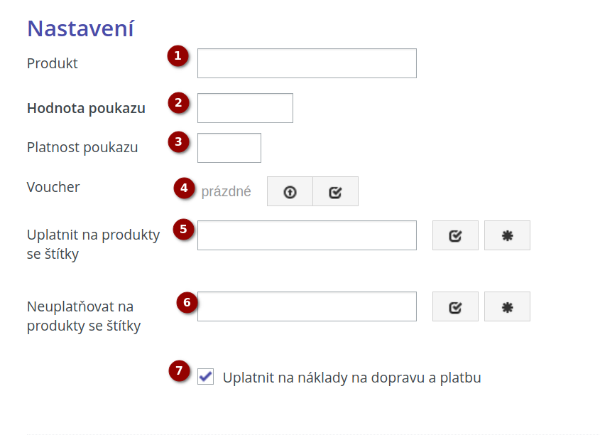The height and width of the screenshot is (438, 600).
Task: Click the Hodnota poukazu text field
Action: [244, 107]
